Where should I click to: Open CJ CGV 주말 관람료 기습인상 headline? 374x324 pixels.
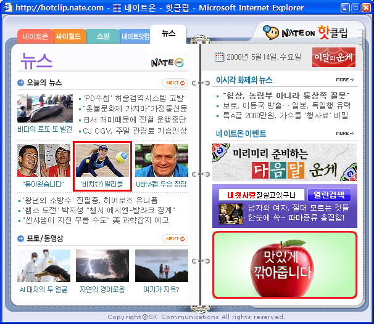[x=135, y=131]
